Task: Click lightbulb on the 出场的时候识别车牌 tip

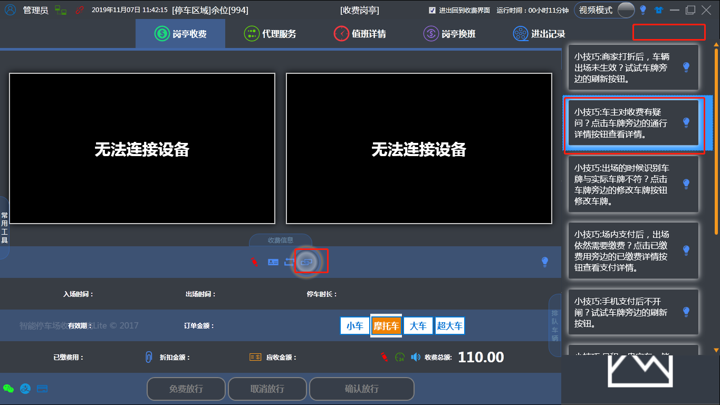Action: point(686,184)
